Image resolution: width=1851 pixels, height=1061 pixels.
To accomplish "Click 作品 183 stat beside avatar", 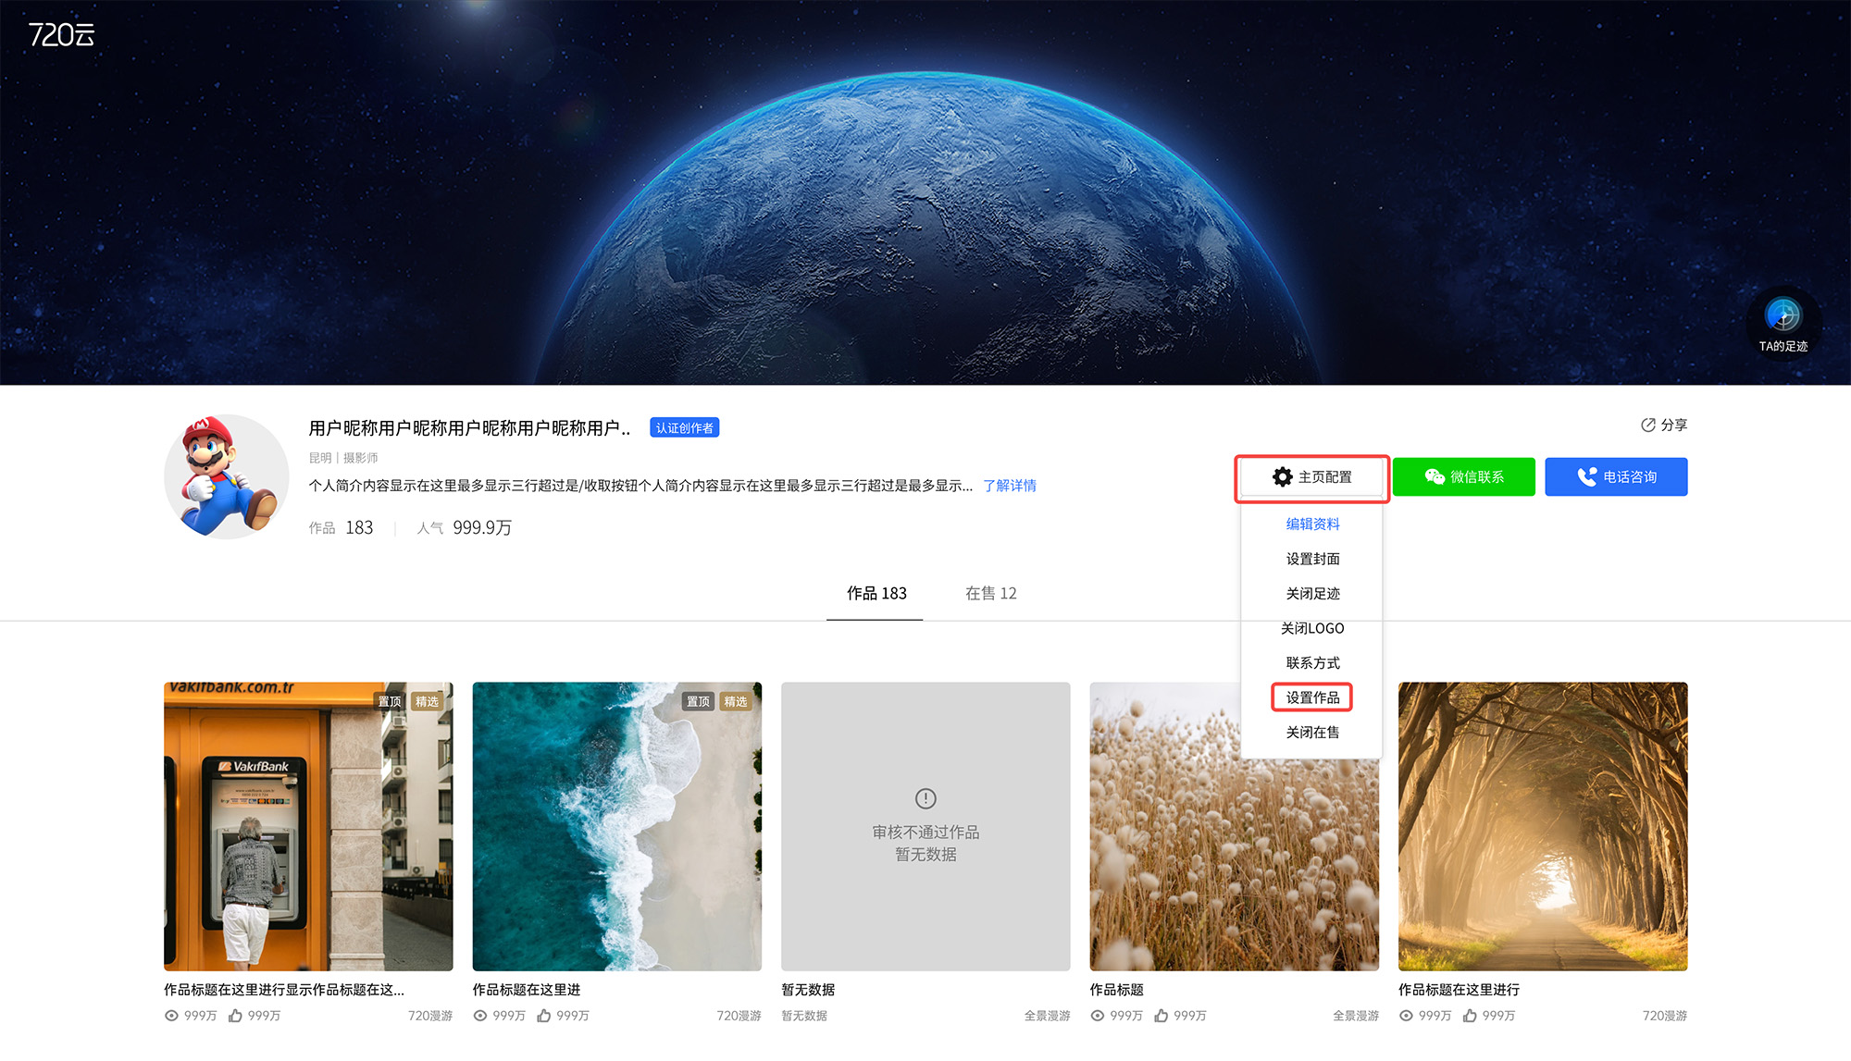I will click(x=341, y=527).
